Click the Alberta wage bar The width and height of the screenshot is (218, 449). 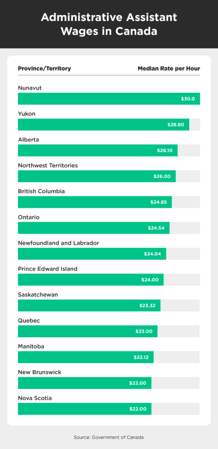[x=98, y=150]
